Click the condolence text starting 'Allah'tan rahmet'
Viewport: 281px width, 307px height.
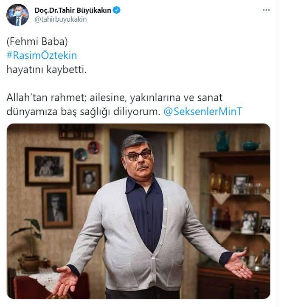click(x=115, y=98)
